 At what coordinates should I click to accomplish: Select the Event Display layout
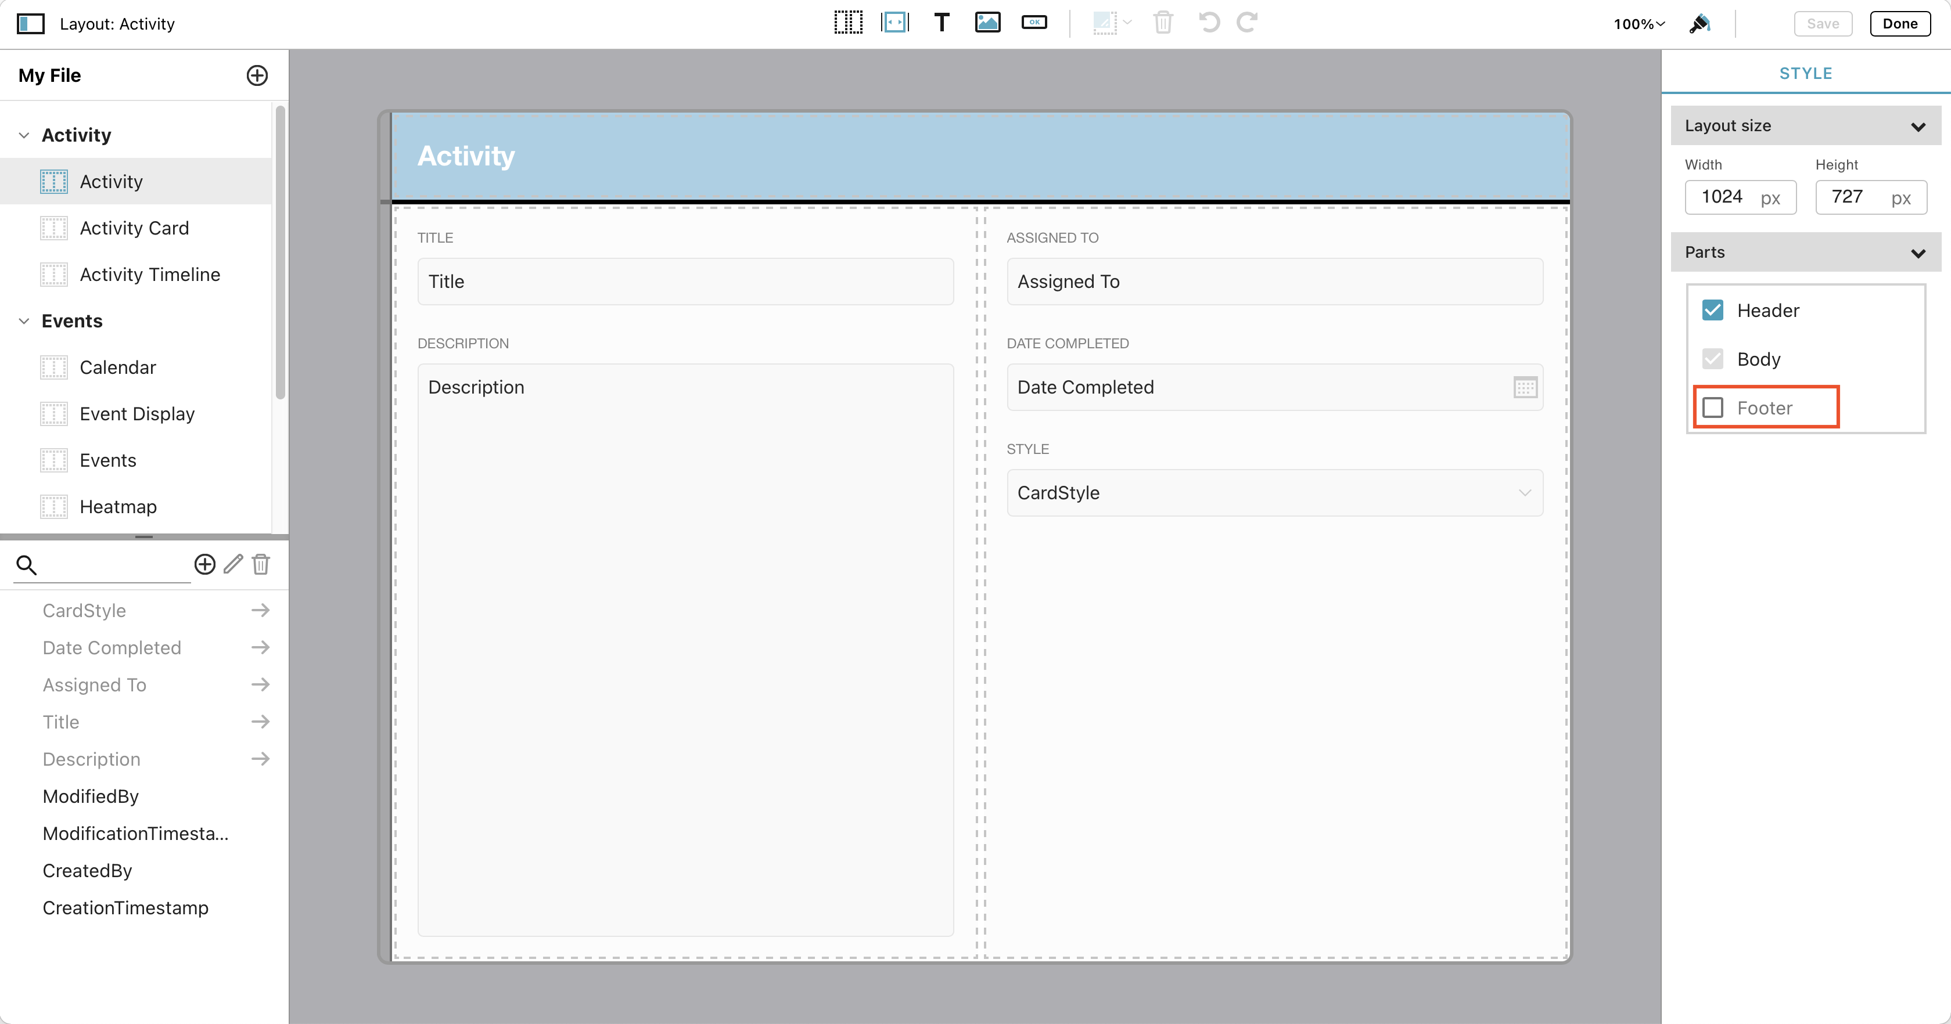point(136,414)
